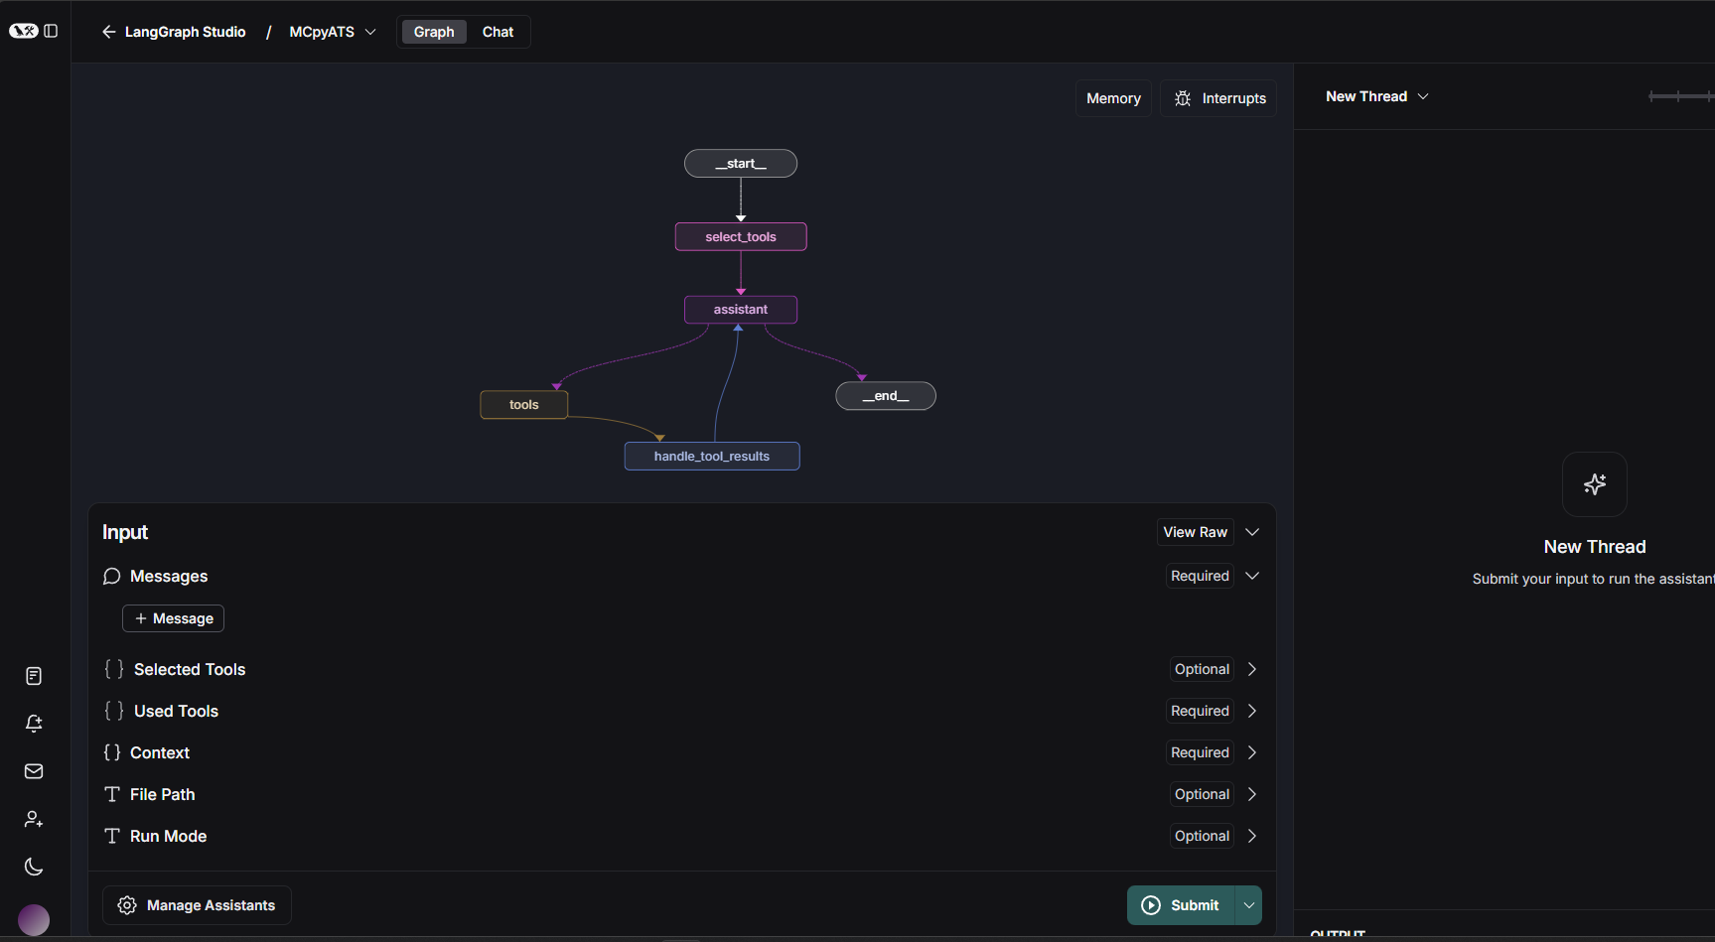Open Interrupts with the bug icon
Screen dimensions: 1715x942
[x=1217, y=97]
